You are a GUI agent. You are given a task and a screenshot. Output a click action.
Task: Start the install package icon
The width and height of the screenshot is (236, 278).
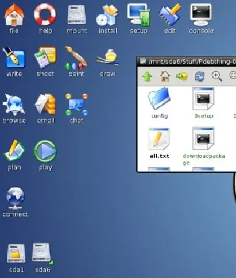[107, 16]
